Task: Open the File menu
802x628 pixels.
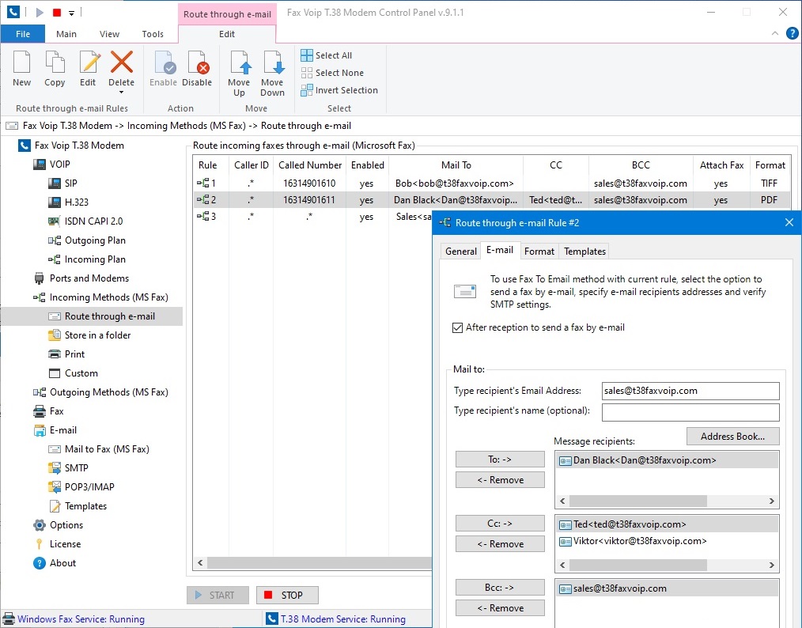Action: point(22,34)
